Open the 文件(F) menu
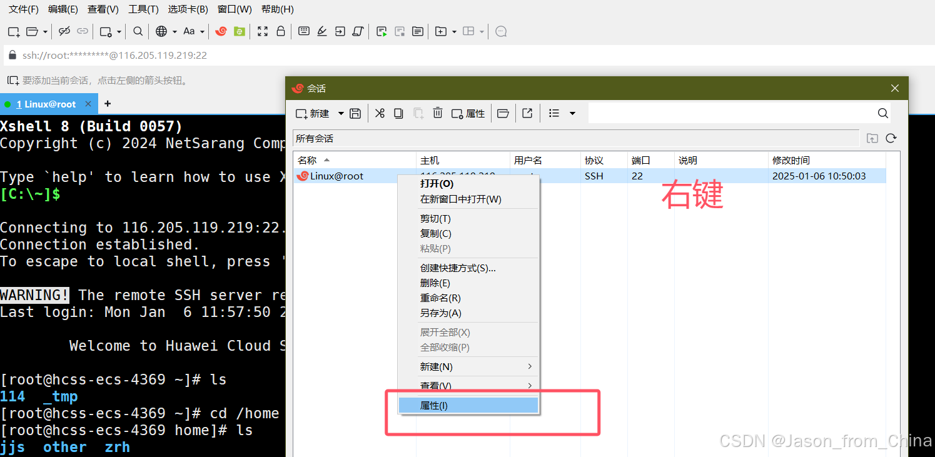This screenshot has height=457, width=935. pyautogui.click(x=24, y=9)
